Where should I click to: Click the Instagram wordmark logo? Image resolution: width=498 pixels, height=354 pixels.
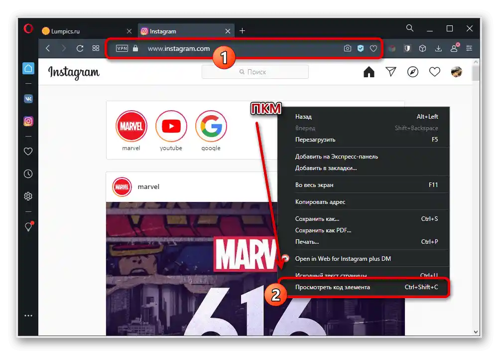point(74,72)
